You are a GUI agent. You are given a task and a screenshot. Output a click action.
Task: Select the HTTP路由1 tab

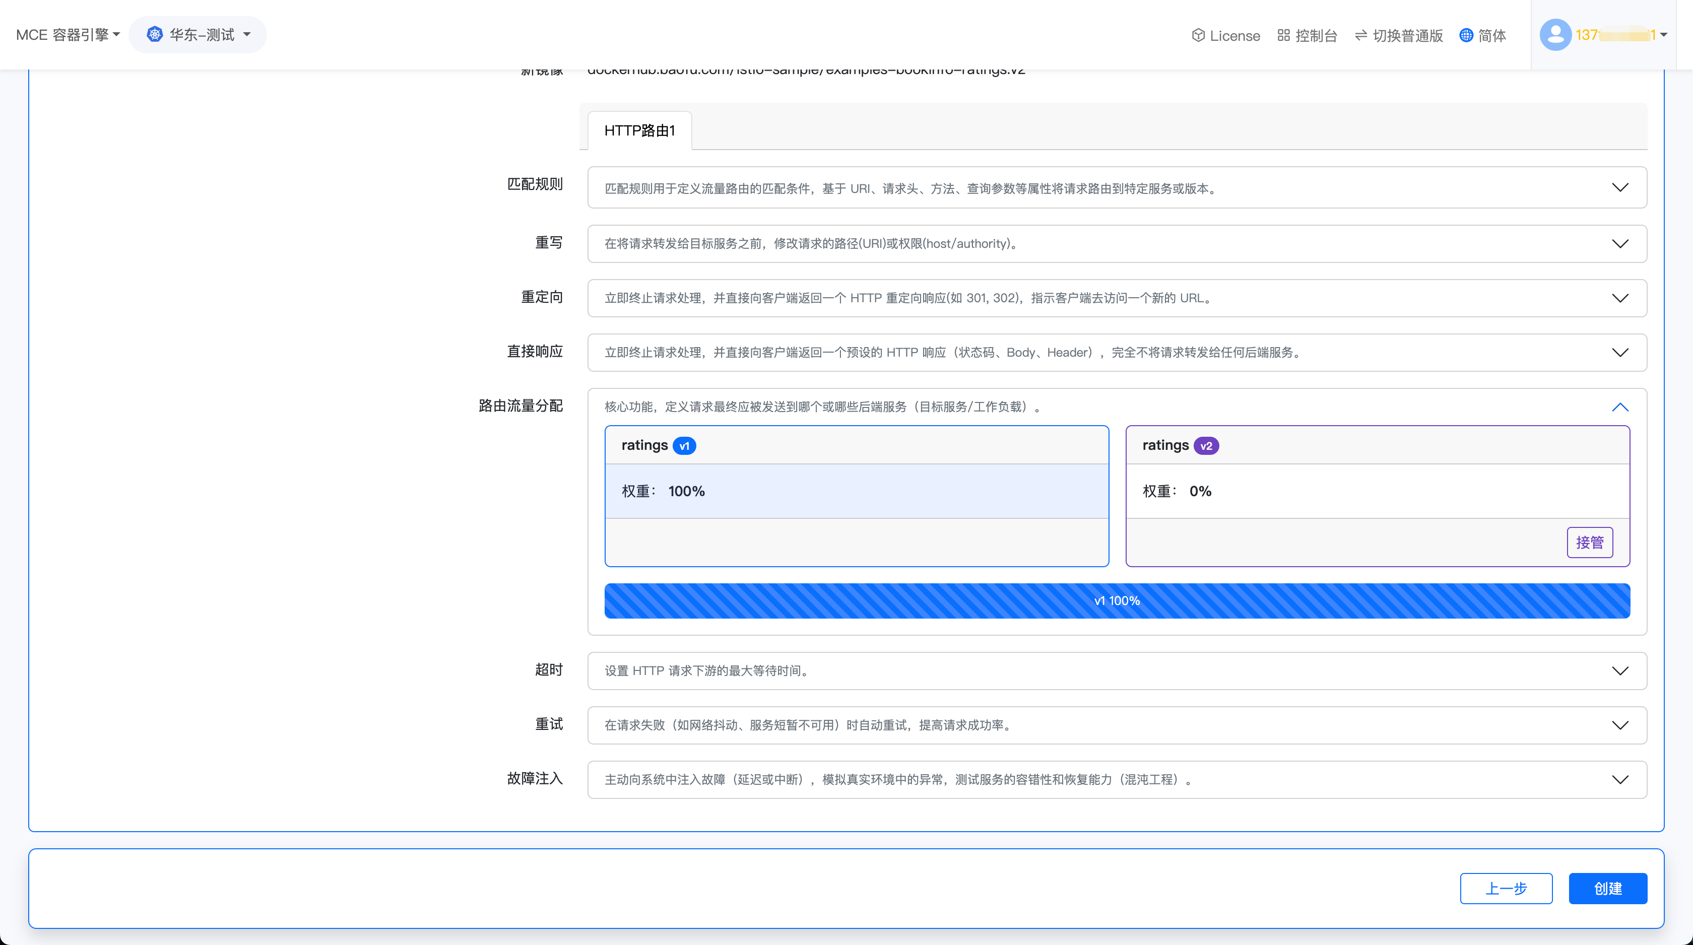[639, 131]
